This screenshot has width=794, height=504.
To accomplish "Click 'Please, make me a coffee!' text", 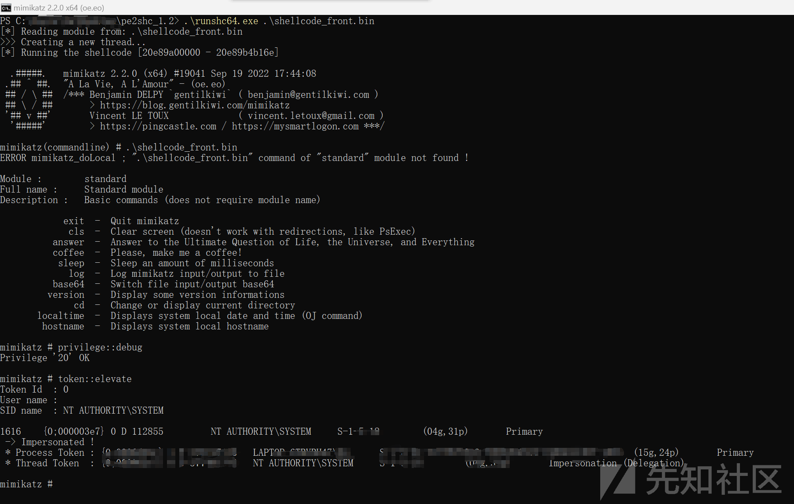I will [x=176, y=253].
